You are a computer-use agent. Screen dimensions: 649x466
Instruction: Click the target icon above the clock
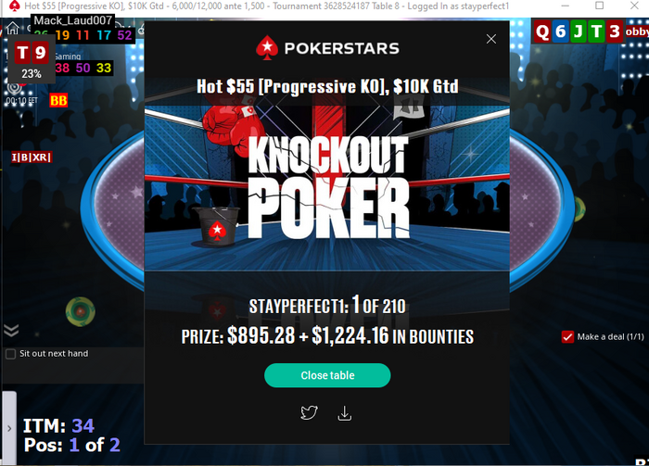(14, 88)
